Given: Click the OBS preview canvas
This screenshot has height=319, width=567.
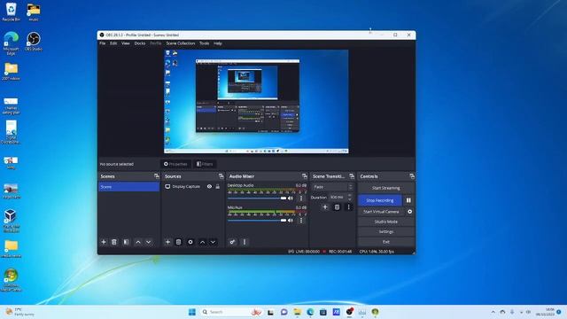Looking at the screenshot, I should tap(256, 102).
